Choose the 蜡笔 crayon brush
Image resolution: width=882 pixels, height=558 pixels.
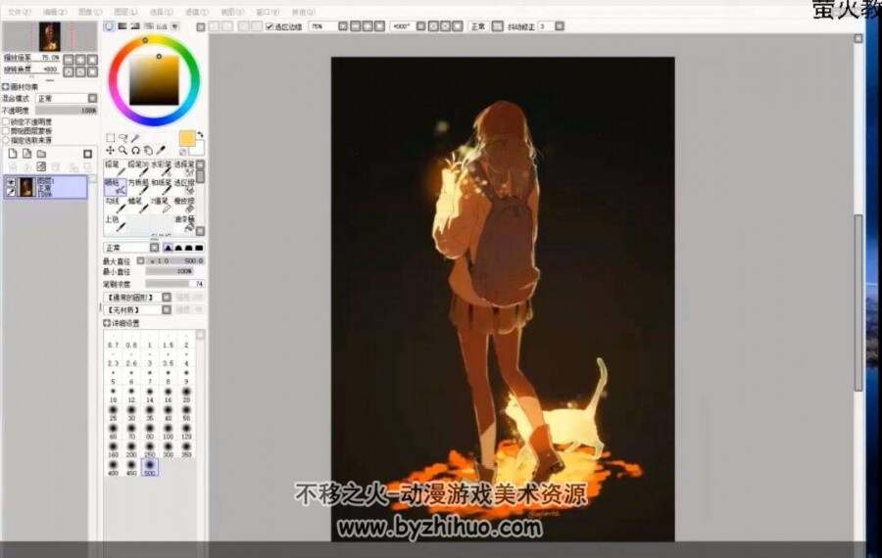point(138,205)
